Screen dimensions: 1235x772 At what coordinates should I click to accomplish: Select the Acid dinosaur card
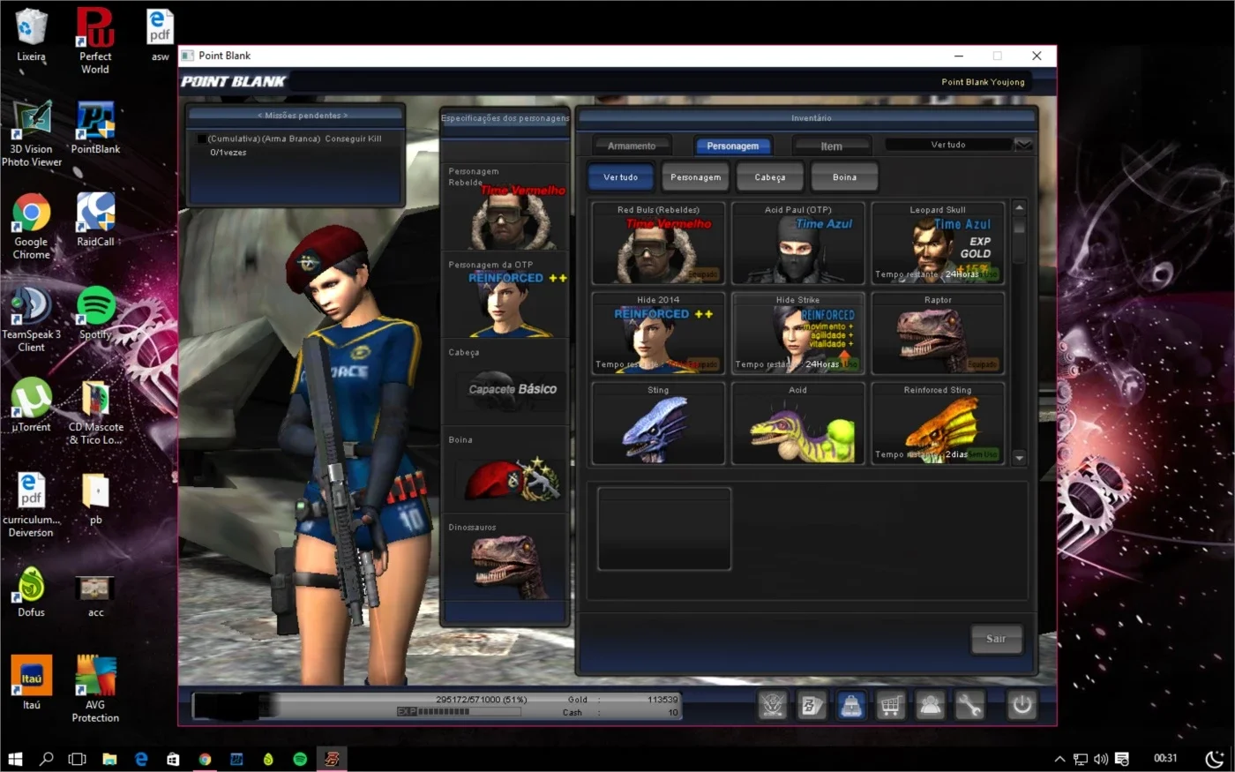tap(797, 423)
